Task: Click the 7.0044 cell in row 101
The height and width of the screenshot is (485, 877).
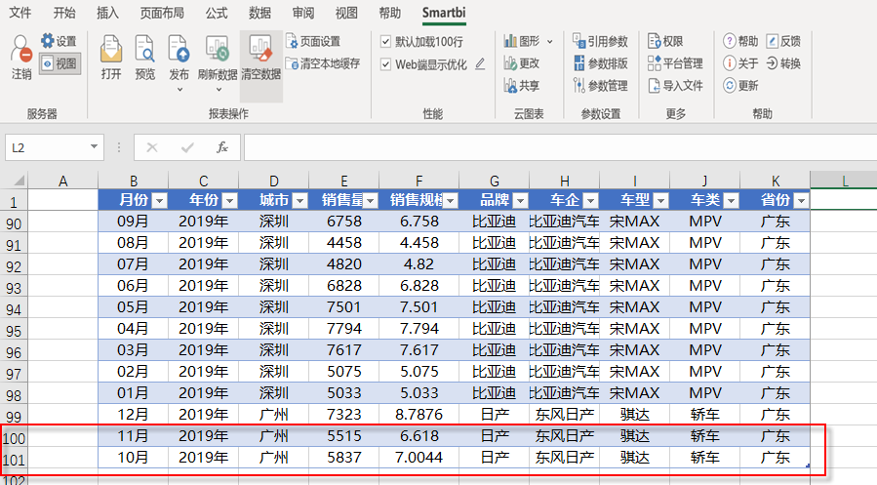Action: pyautogui.click(x=419, y=458)
